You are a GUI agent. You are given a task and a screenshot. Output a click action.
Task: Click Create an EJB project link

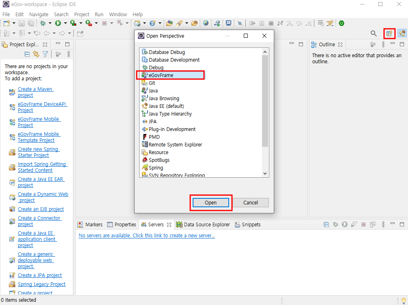pyautogui.click(x=41, y=209)
